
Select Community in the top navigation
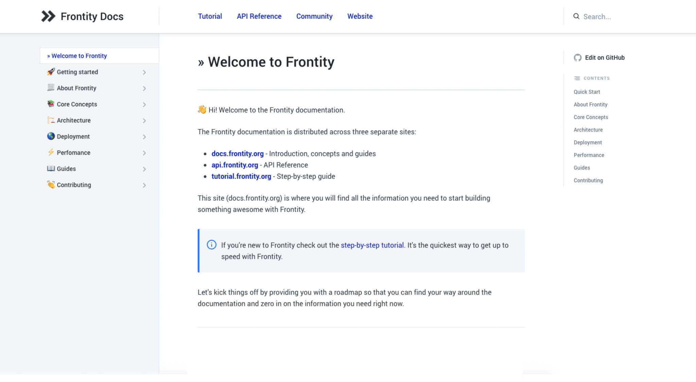314,16
